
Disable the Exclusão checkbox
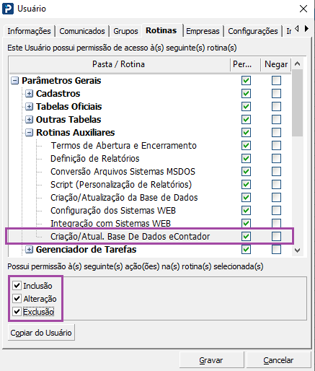(17, 312)
